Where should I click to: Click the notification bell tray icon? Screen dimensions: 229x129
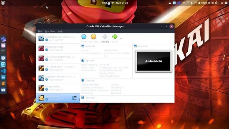click(199, 3)
